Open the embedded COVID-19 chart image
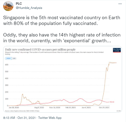The image size is (126, 122). [63, 79]
